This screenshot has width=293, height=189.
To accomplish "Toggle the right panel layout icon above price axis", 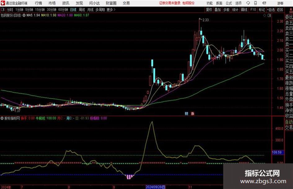I will (x=269, y=16).
